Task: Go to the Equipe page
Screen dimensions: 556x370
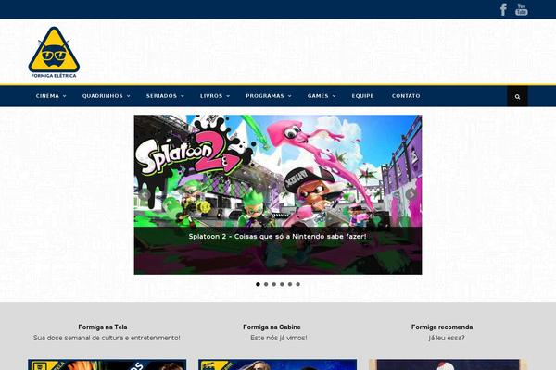Action: click(362, 96)
